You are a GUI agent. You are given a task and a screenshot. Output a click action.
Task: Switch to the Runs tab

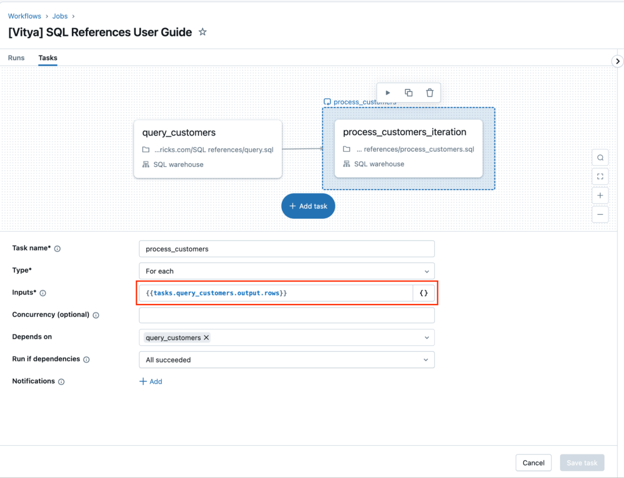coord(16,58)
